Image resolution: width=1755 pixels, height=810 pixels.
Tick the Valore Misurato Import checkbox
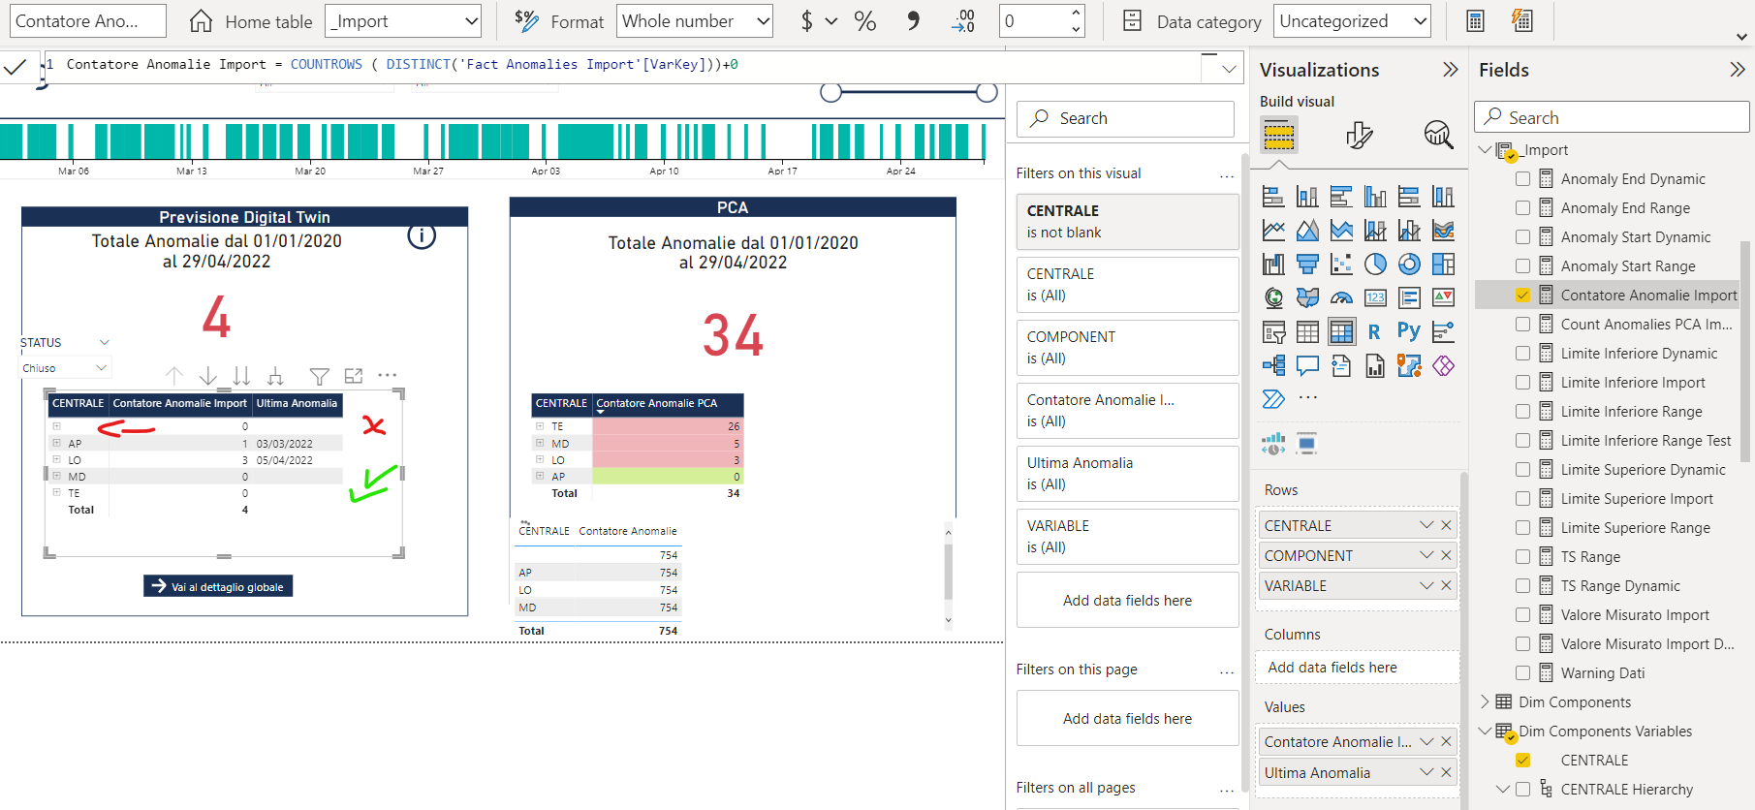[1522, 615]
